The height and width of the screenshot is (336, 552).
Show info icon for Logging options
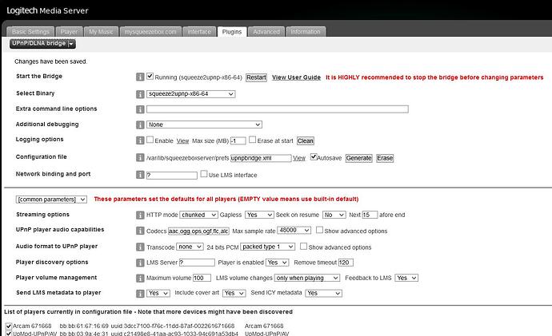tap(140, 140)
